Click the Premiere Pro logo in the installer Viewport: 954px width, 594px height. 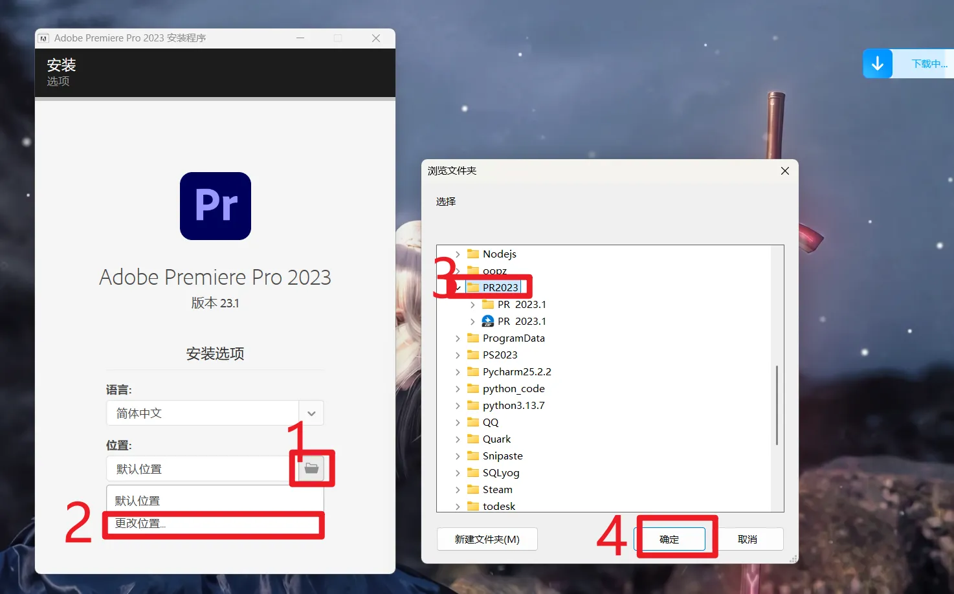[x=216, y=206]
